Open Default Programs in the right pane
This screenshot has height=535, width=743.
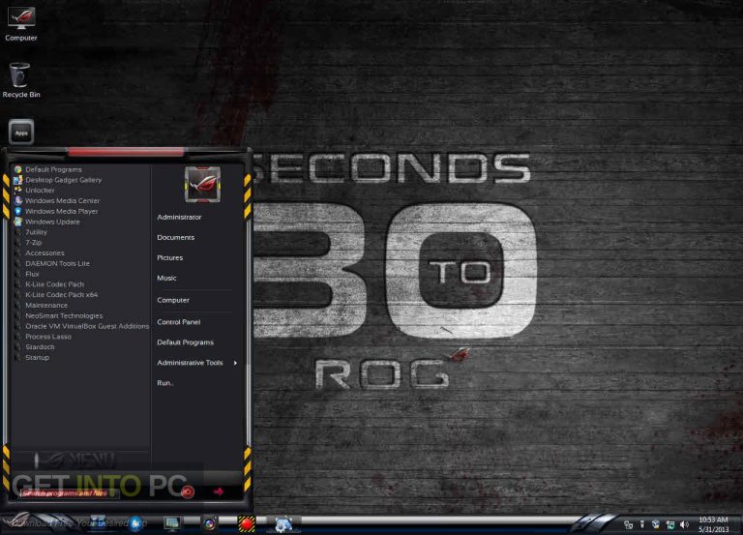pos(185,342)
